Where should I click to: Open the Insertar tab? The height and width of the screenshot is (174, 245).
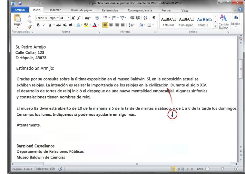click(55, 10)
